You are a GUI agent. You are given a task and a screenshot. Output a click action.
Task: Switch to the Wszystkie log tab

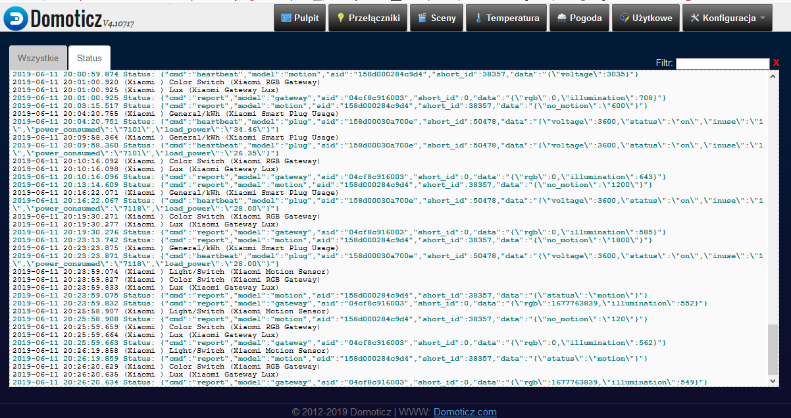pos(38,58)
